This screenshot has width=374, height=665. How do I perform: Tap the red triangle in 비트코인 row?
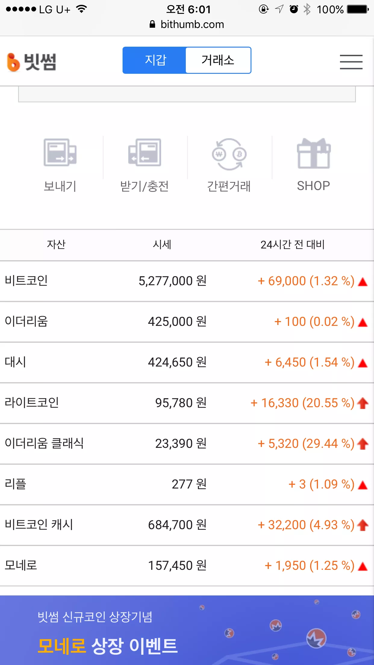pos(363,282)
